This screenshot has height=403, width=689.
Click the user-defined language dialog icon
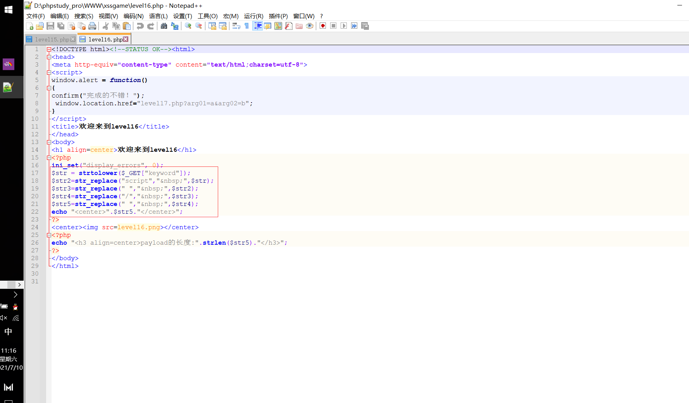coord(267,26)
